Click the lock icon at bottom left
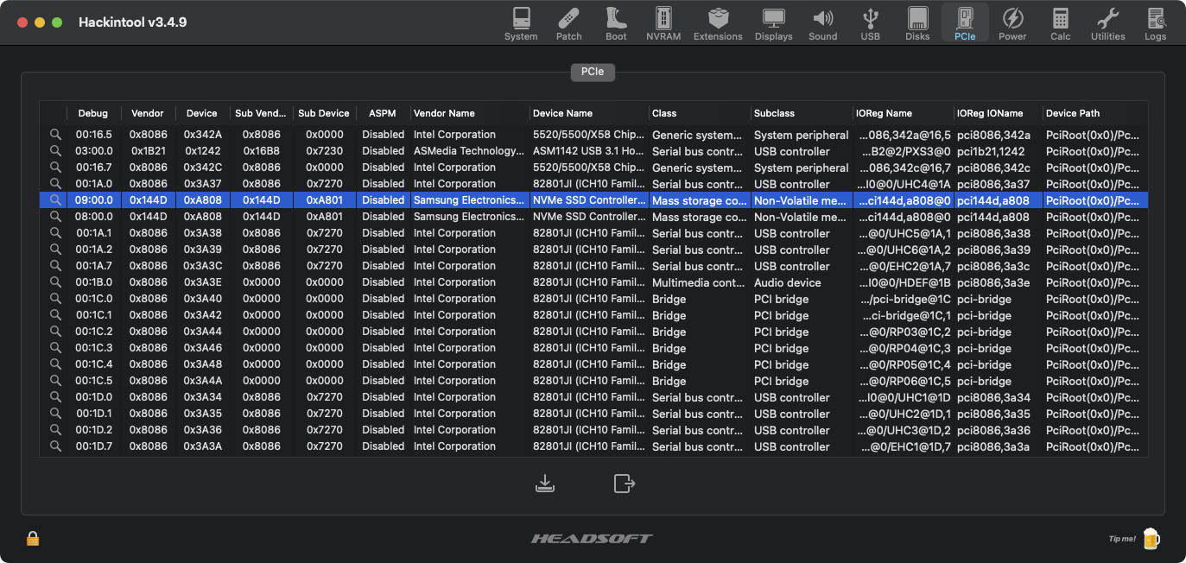This screenshot has width=1186, height=563. point(33,539)
